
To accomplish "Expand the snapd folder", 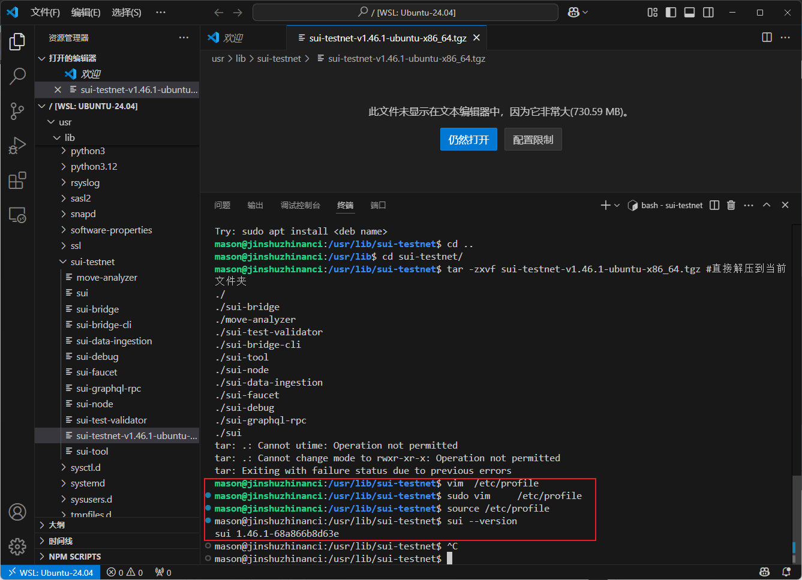I will [117, 214].
